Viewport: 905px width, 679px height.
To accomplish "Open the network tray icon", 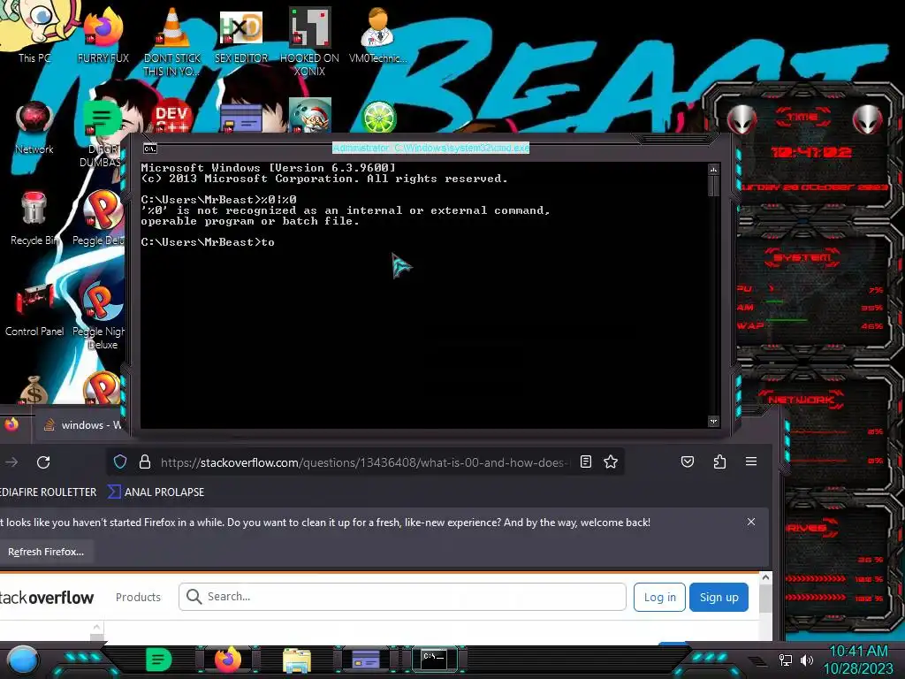I will coord(786,660).
